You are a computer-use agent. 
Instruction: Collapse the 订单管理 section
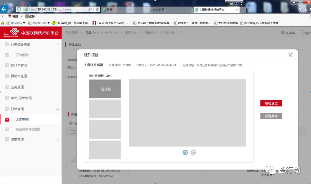57,108
